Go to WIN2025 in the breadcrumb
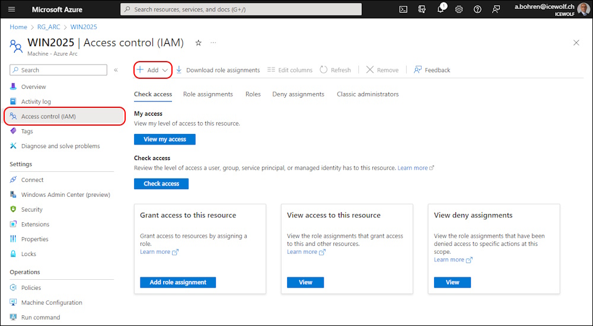 click(x=84, y=27)
